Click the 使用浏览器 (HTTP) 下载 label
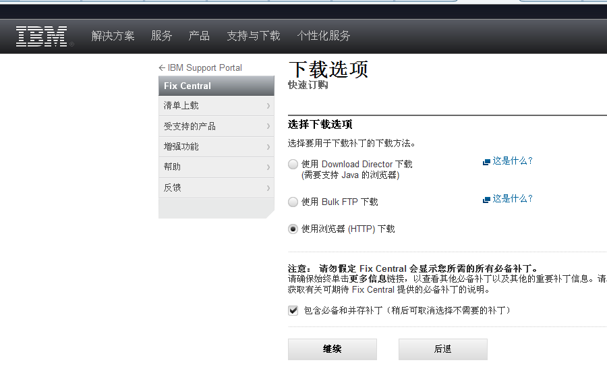The width and height of the screenshot is (607, 375). (x=348, y=229)
